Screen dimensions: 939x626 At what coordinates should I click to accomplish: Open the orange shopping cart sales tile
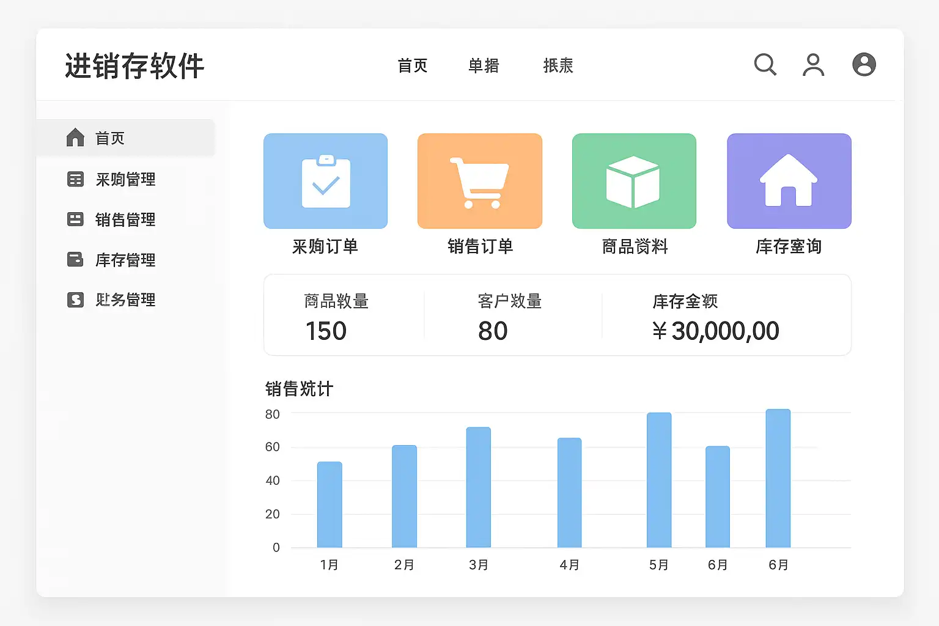(x=480, y=181)
